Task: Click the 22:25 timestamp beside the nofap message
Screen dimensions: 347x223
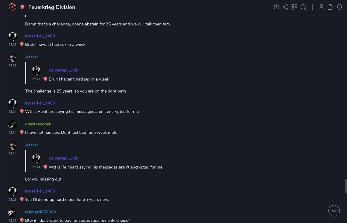Action: click(x=13, y=199)
